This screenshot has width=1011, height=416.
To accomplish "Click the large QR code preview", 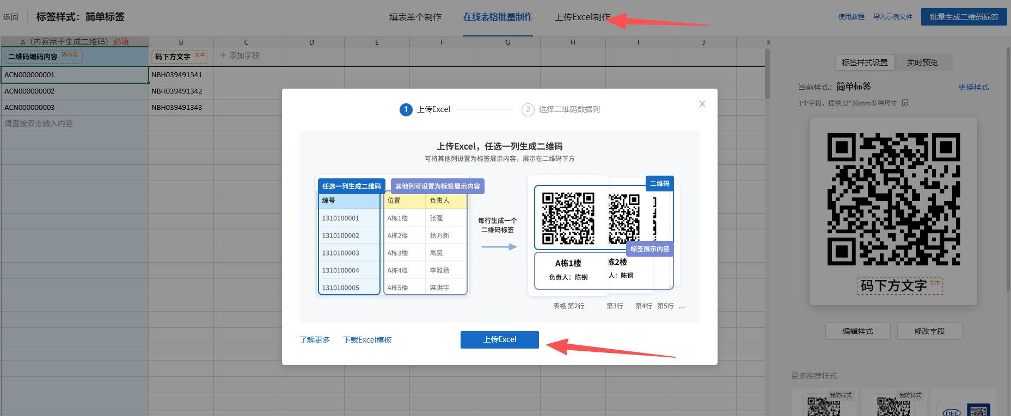I will (x=893, y=200).
